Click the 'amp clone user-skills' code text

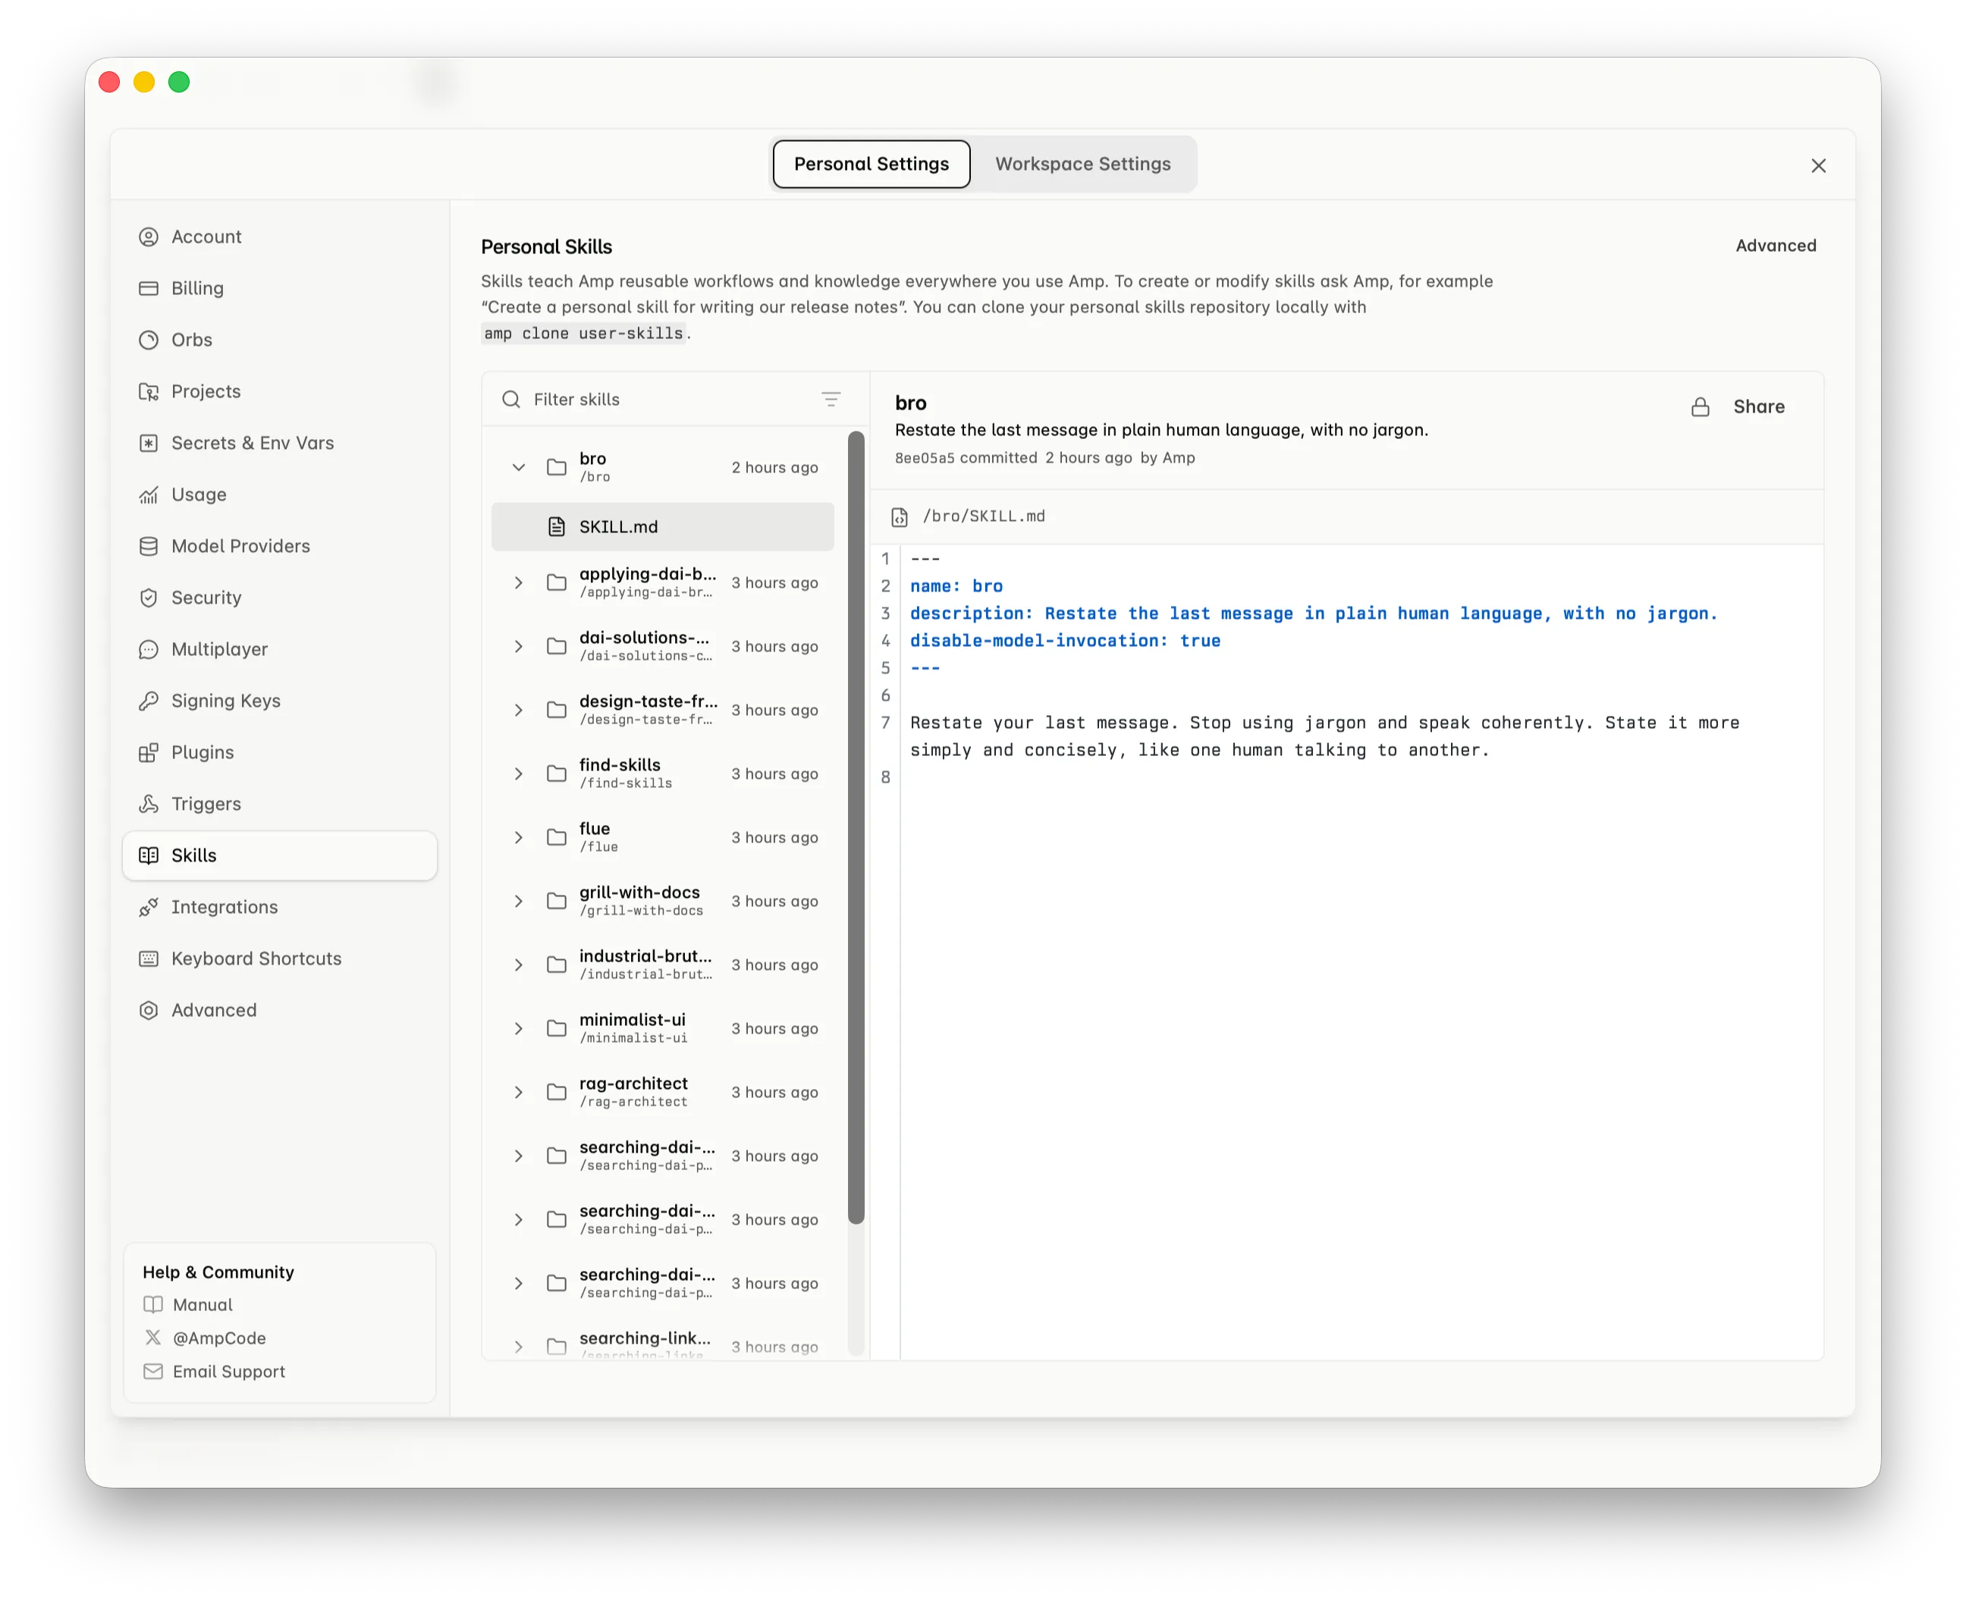pyautogui.click(x=583, y=334)
